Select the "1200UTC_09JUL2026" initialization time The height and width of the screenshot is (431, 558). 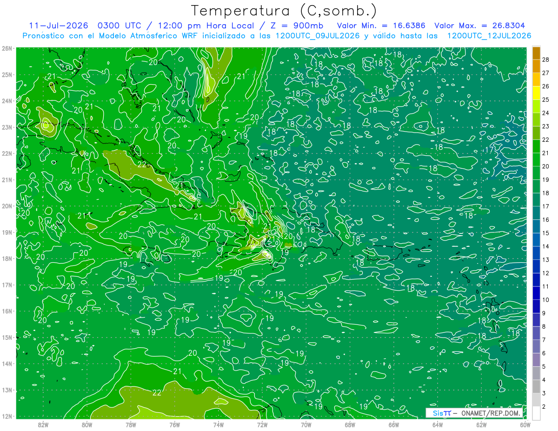coord(317,36)
